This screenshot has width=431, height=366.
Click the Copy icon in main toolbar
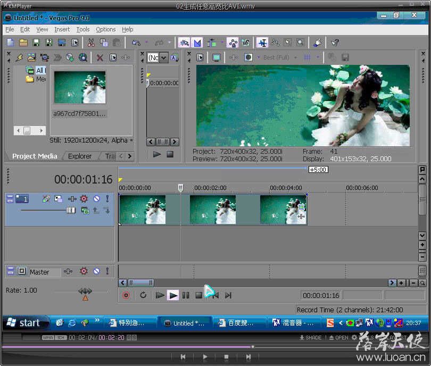pos(104,43)
